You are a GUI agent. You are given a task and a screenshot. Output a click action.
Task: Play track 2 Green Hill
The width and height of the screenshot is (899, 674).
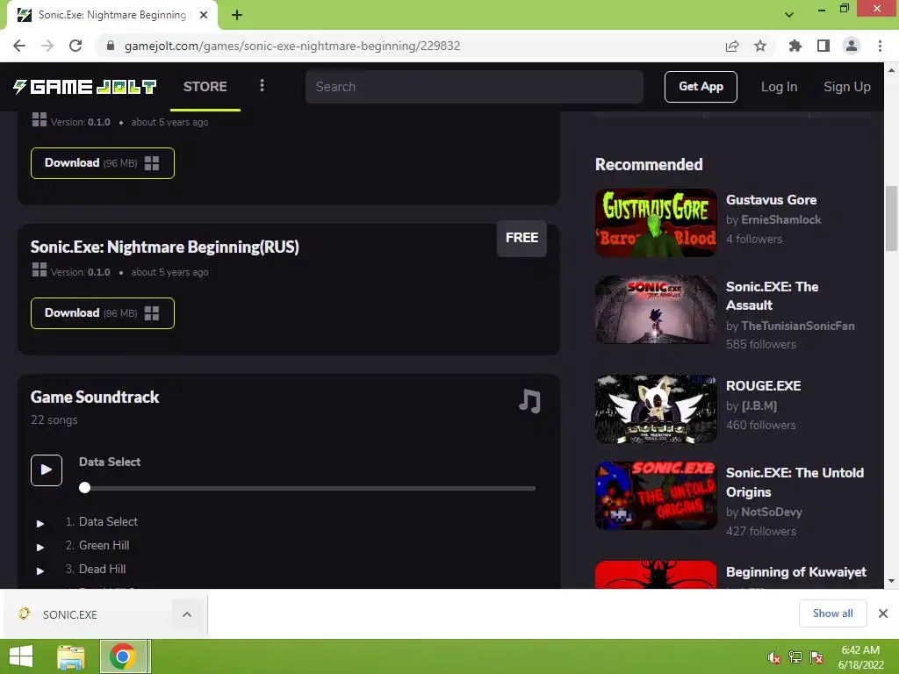click(x=40, y=547)
